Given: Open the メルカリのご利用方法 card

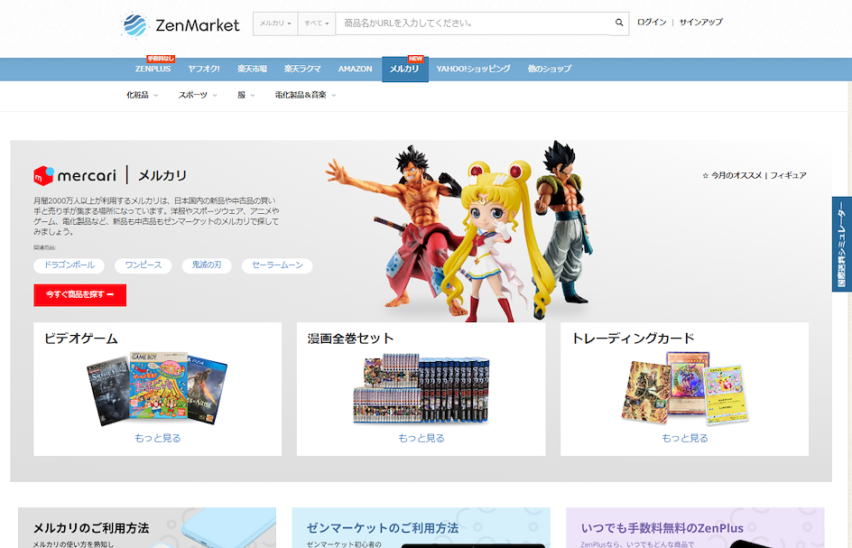Looking at the screenshot, I should point(147,528).
